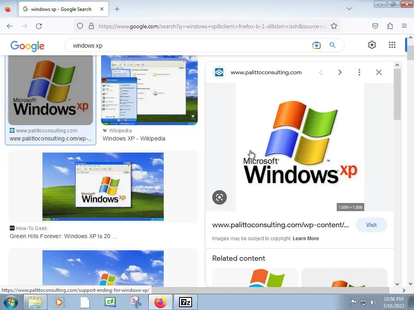Launch Windows Media Player from the taskbar
The image size is (414, 310).
(x=60, y=302)
